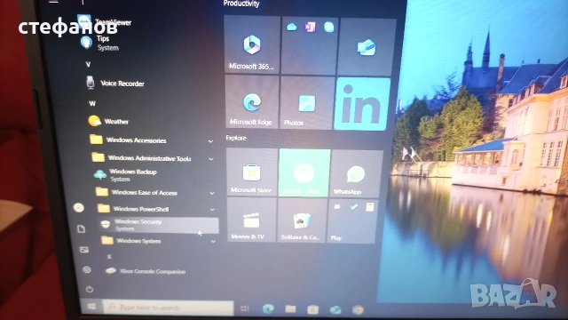This screenshot has width=568, height=320.
Task: Open Task View from the taskbar
Action: pos(245,308)
